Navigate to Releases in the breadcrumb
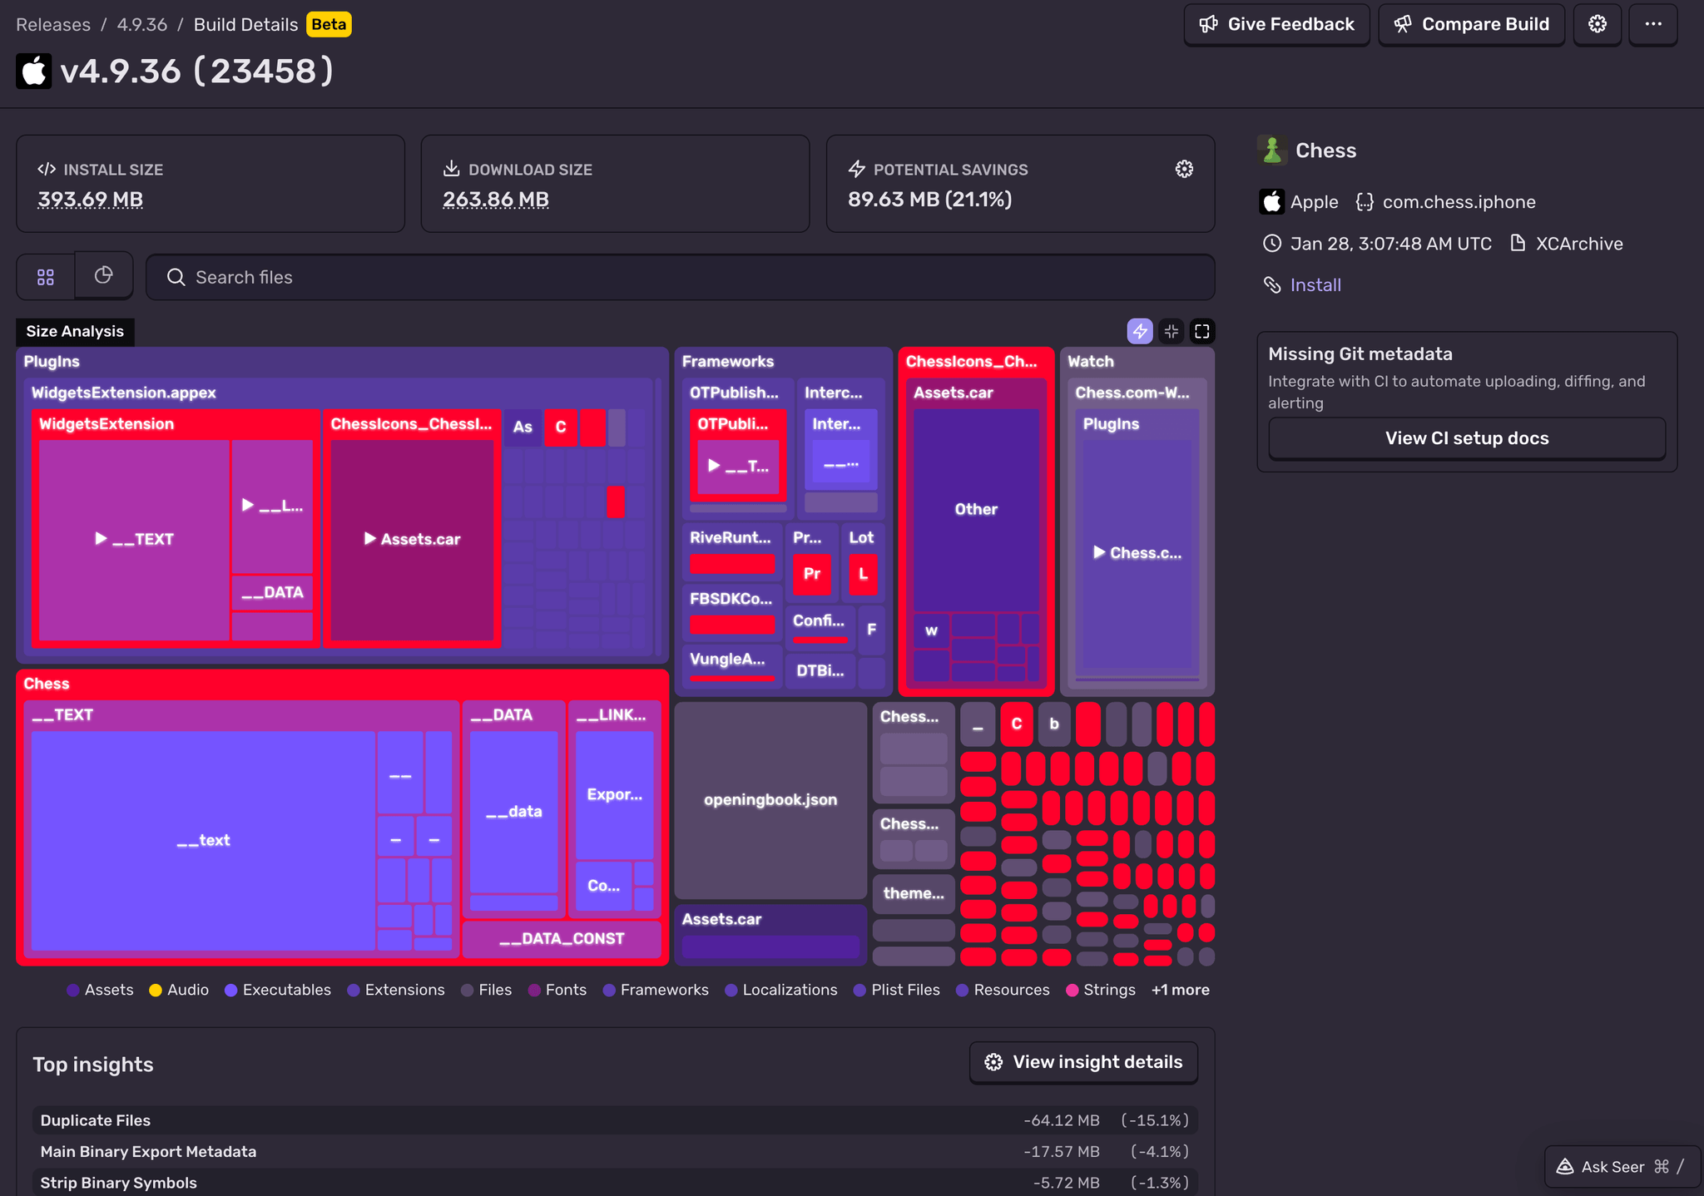The image size is (1704, 1196). (x=53, y=24)
